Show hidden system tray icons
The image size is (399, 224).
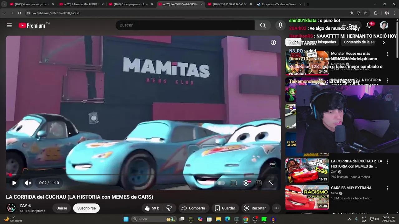(350, 219)
